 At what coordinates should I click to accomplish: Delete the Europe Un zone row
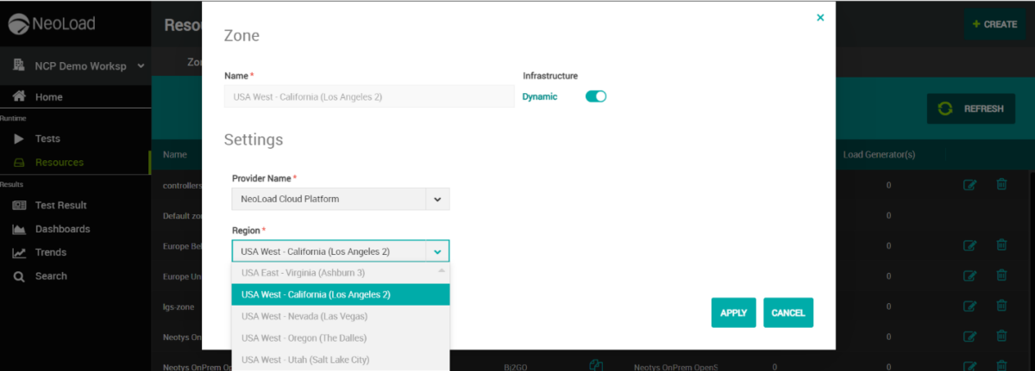pyautogui.click(x=1001, y=275)
